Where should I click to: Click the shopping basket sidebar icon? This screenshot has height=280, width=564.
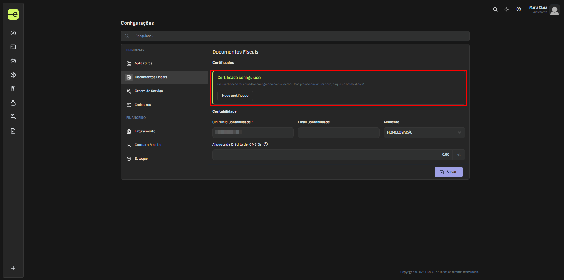[13, 61]
